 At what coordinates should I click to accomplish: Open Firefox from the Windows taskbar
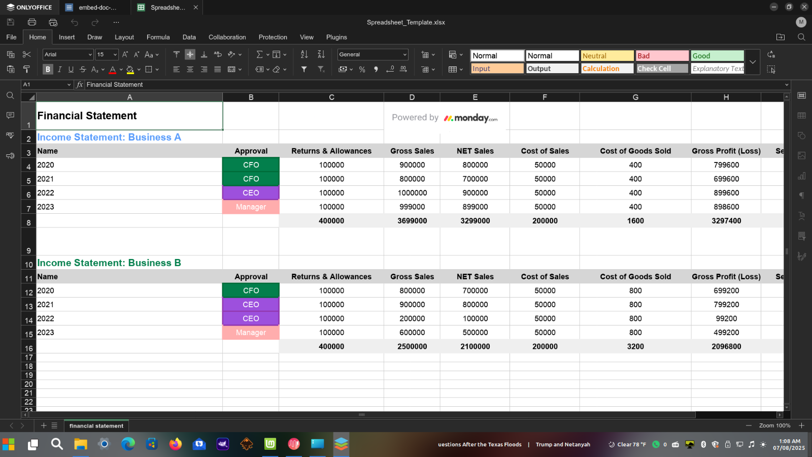click(x=176, y=444)
